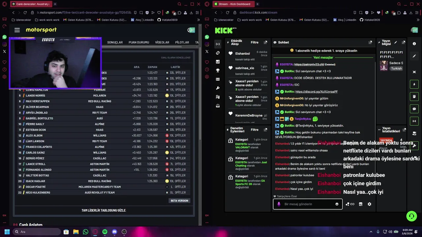Image resolution: width=422 pixels, height=237 pixels.
Task: Show hidden system tray icons
Action: point(371,232)
